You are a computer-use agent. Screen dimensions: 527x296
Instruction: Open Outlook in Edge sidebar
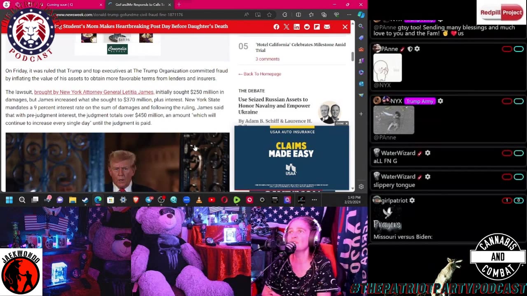tap(361, 84)
